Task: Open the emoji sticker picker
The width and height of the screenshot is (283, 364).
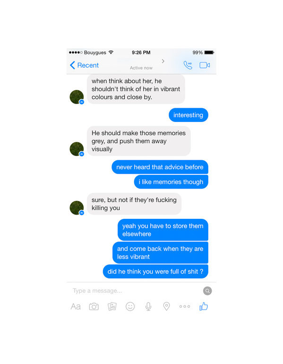Action: pyautogui.click(x=130, y=306)
